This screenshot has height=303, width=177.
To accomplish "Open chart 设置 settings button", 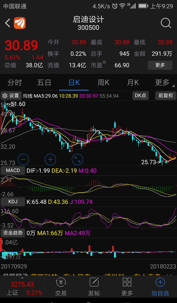I will click(11, 96).
